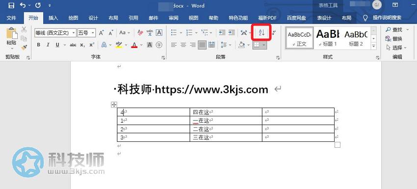Click the Format Painter brush icon
Image resolution: width=417 pixels, height=189 pixels.
24,48
